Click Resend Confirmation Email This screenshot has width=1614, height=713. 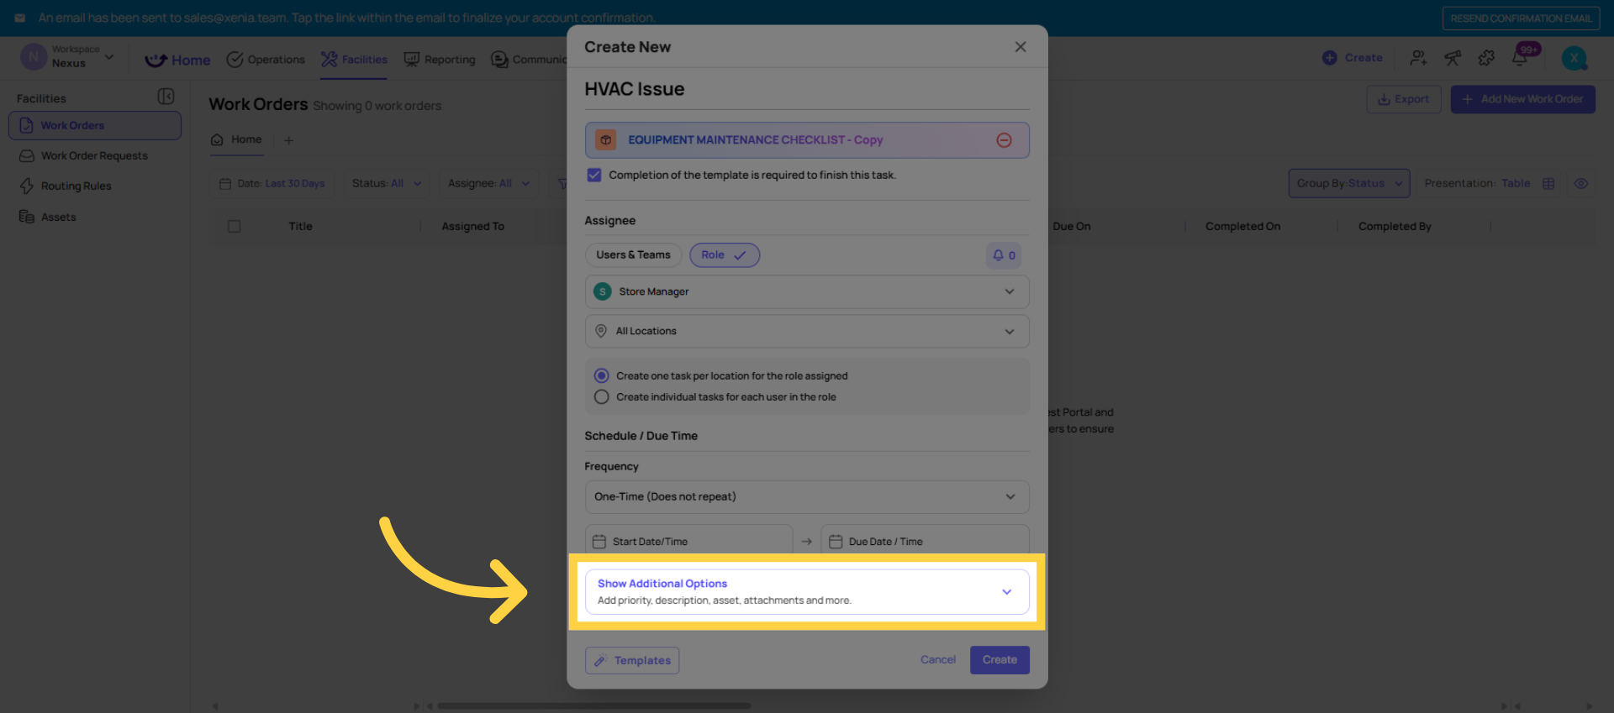coord(1521,18)
